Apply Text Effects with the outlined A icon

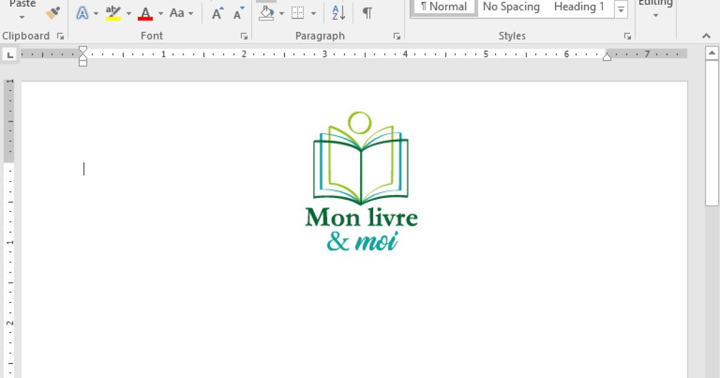pyautogui.click(x=82, y=13)
